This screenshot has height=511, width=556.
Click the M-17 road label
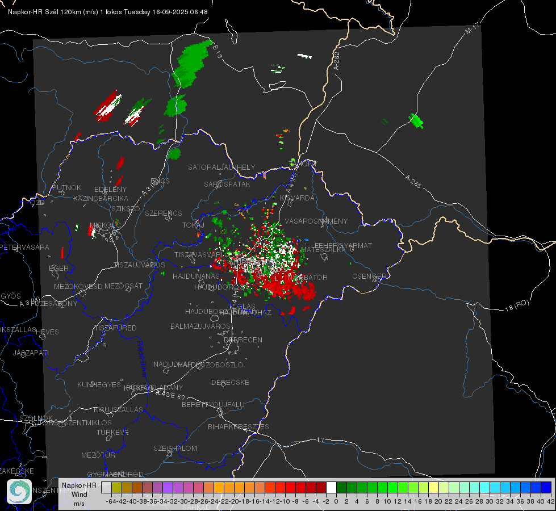pos(472,28)
